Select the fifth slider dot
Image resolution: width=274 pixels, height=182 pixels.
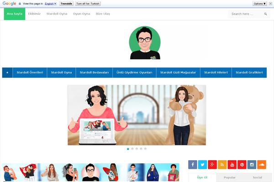click(145, 149)
